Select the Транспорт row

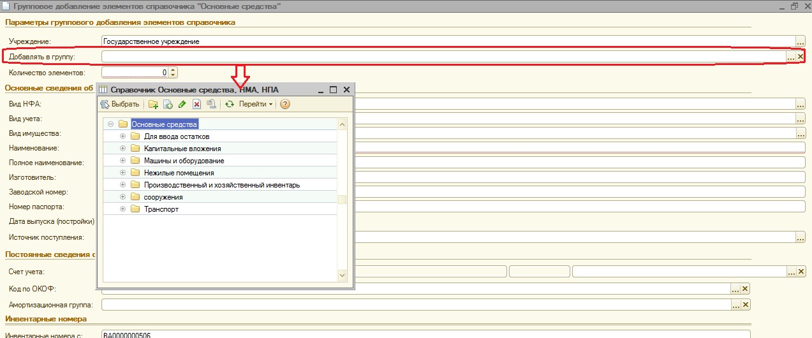tap(219, 209)
